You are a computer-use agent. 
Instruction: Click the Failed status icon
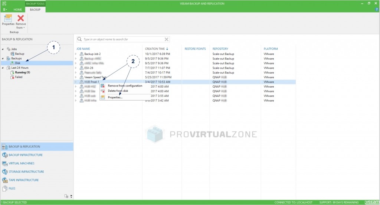pyautogui.click(x=12, y=77)
